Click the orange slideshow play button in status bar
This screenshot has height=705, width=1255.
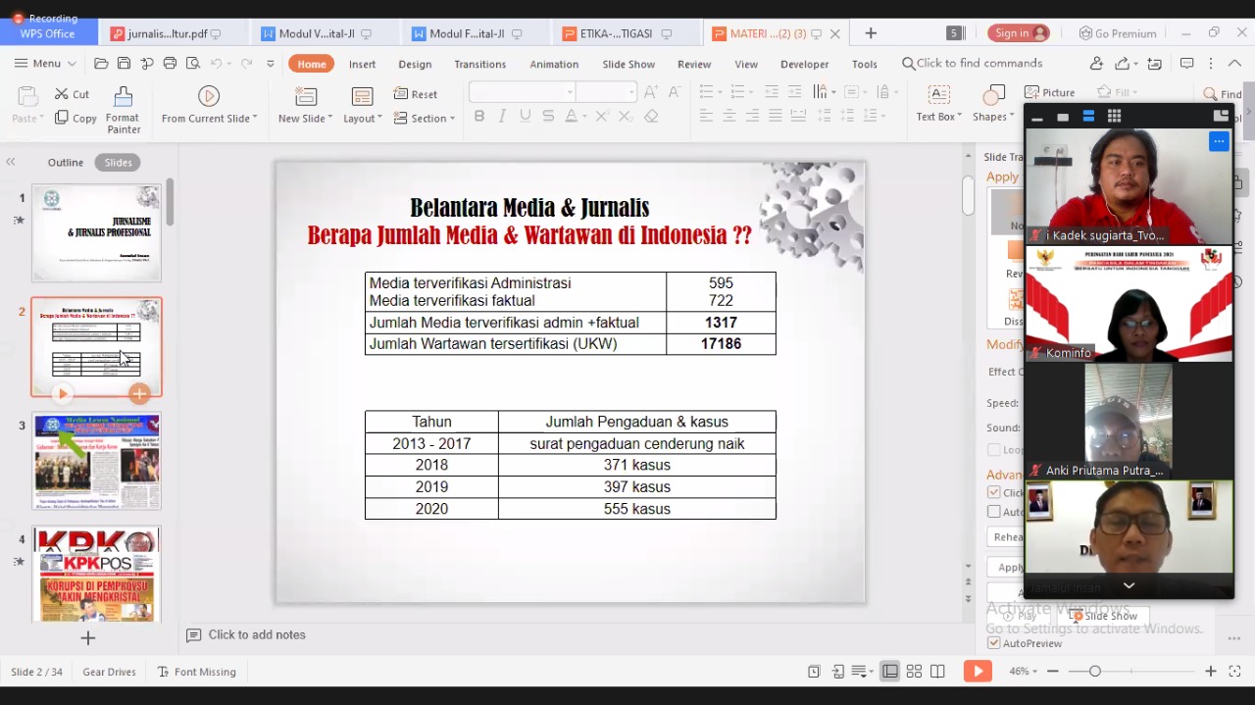click(x=977, y=672)
